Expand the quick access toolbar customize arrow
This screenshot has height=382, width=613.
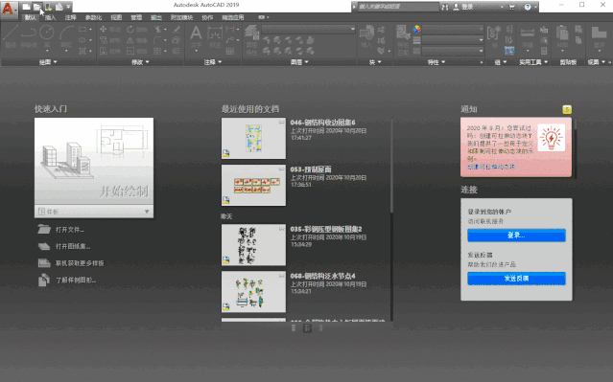pyautogui.click(x=68, y=7)
